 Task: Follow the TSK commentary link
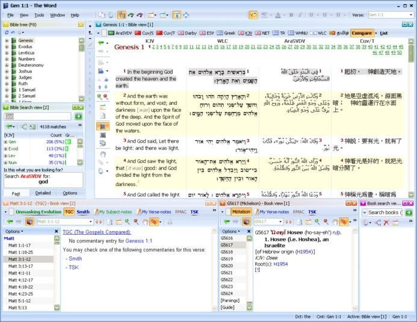(x=73, y=267)
